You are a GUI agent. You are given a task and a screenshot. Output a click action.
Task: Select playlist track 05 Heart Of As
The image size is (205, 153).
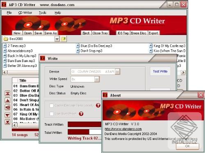click(x=26, y=105)
